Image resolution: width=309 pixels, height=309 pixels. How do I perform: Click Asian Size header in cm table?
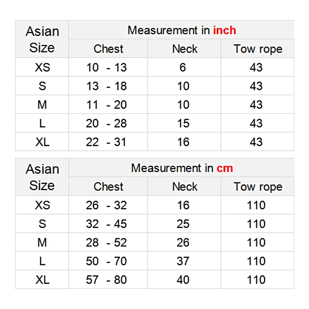click(x=42, y=177)
